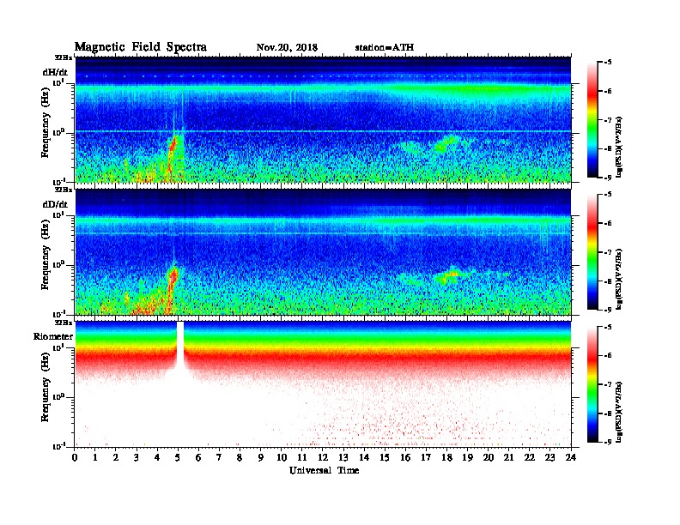The width and height of the screenshot is (680, 525).
Task: Click the Riometer panel color scale bar
Action: [x=592, y=384]
